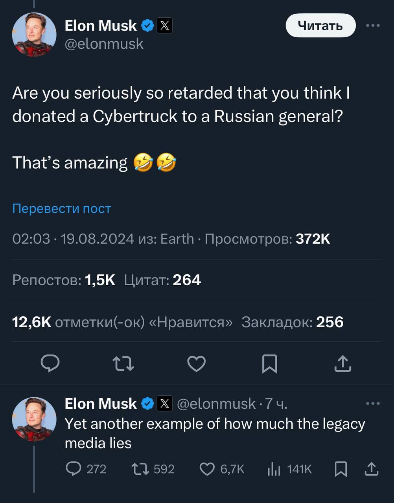
Task: Open the Цитат: 264 quotes list
Action: point(162,280)
